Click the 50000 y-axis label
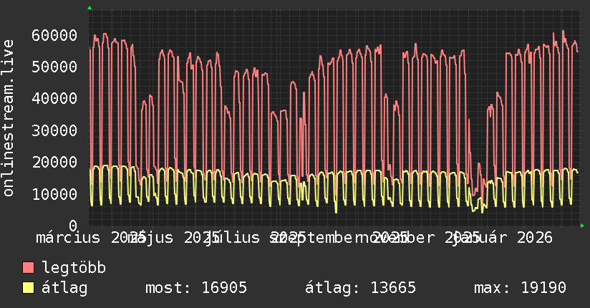The width and height of the screenshot is (590, 308). 54,67
